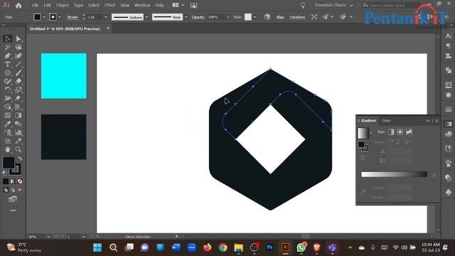Open the Window menu
455x256 pixels.
pyautogui.click(x=142, y=5)
